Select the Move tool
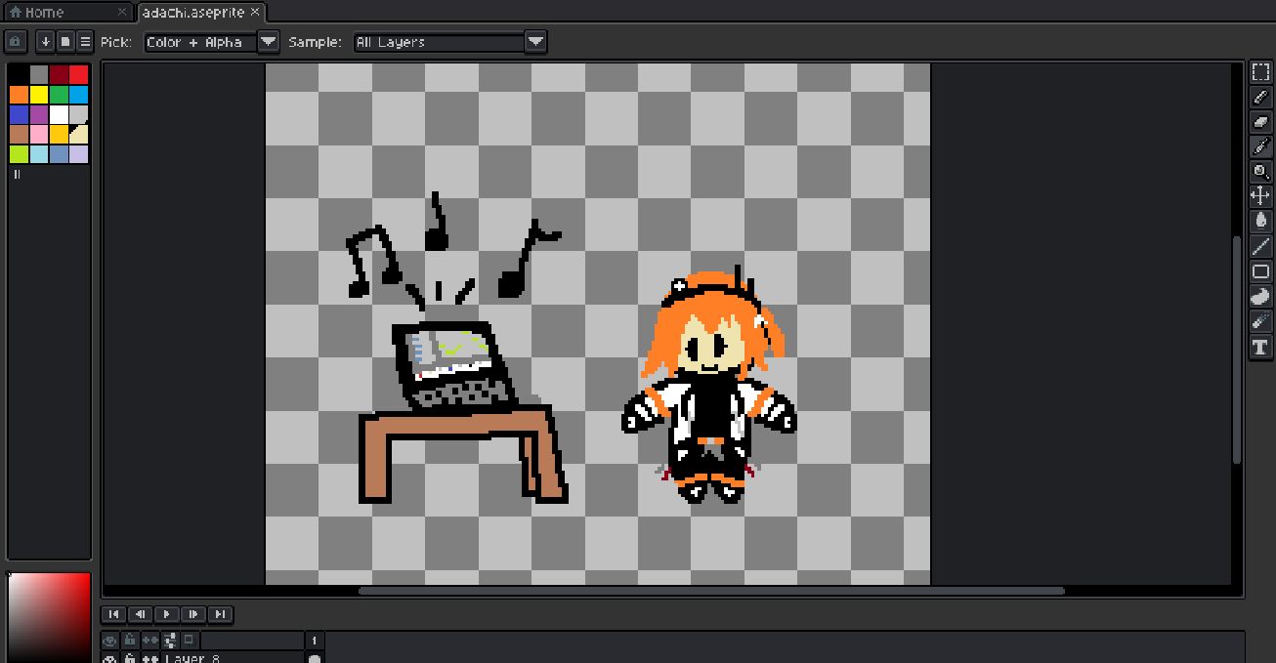This screenshot has width=1276, height=663. [x=1260, y=196]
